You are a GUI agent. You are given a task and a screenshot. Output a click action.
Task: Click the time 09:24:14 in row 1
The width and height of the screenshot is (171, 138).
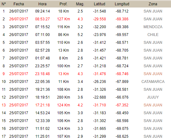[x=42, y=11]
